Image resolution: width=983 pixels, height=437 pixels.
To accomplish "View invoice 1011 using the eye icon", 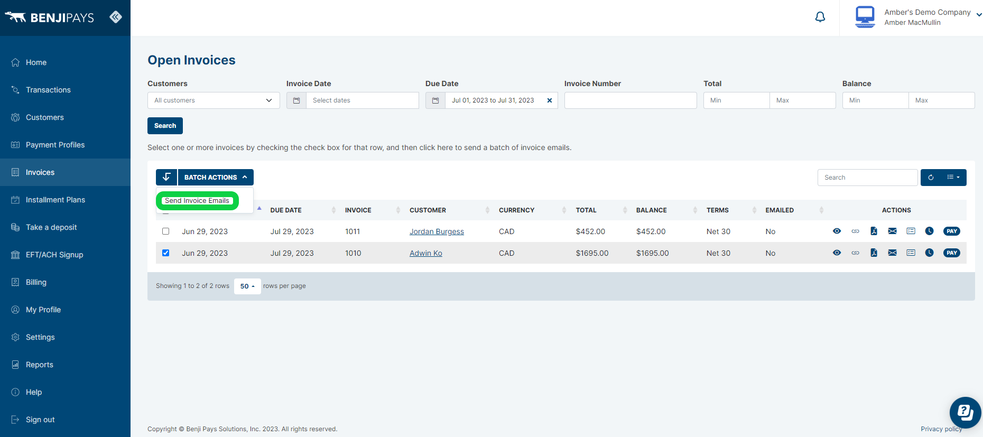I will pos(837,231).
